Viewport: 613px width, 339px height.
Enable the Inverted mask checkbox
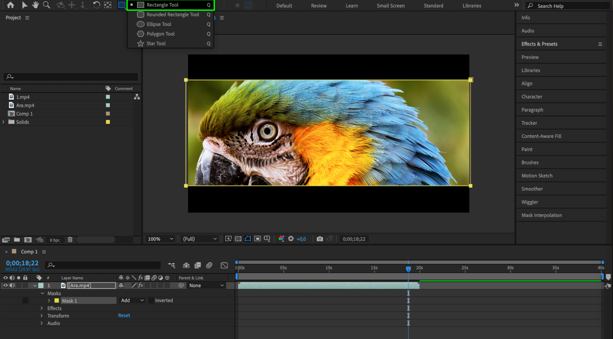pyautogui.click(x=151, y=300)
